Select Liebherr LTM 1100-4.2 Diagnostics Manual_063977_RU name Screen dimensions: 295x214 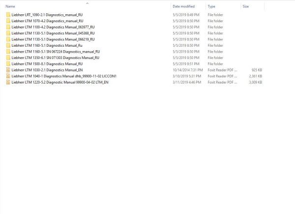53,27
